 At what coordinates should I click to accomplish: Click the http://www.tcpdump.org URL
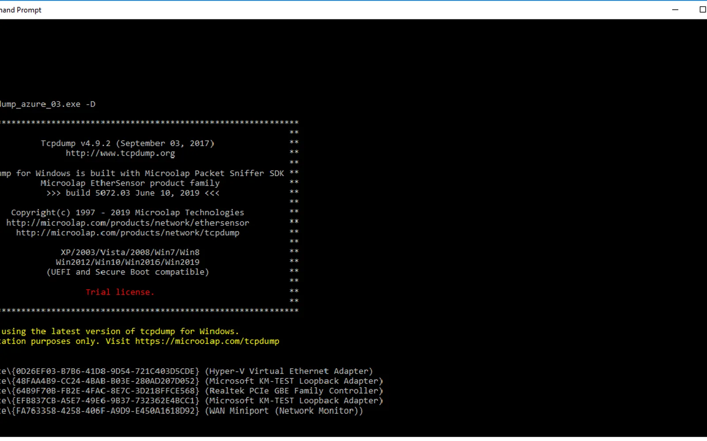(120, 153)
